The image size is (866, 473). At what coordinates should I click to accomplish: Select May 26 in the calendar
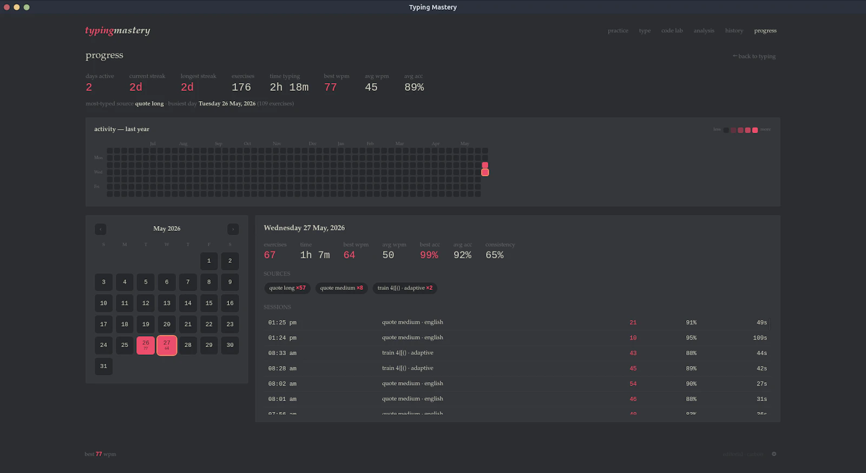click(146, 345)
